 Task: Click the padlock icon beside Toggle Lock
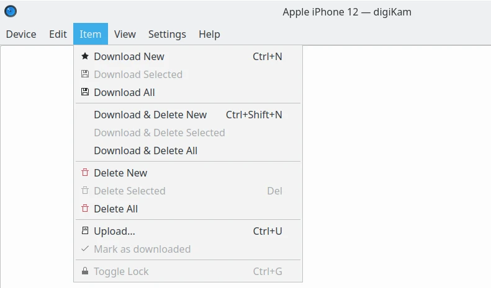pyautogui.click(x=85, y=271)
